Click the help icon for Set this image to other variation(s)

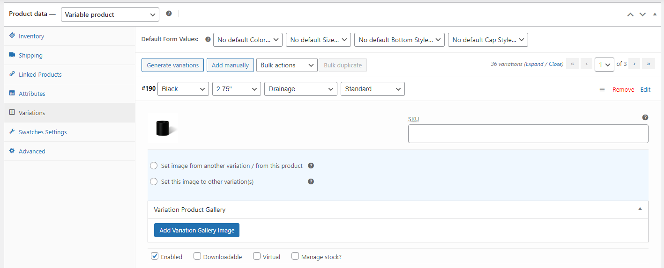[x=311, y=181]
